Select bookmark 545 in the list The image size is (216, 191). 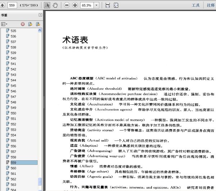click(x=13, y=86)
